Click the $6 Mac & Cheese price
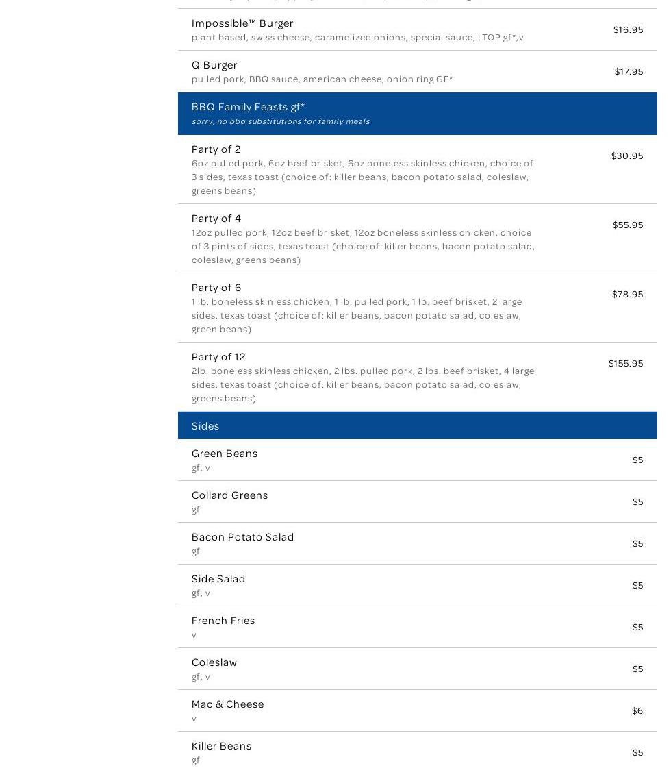Image resolution: width=671 pixels, height=768 pixels. point(637,710)
